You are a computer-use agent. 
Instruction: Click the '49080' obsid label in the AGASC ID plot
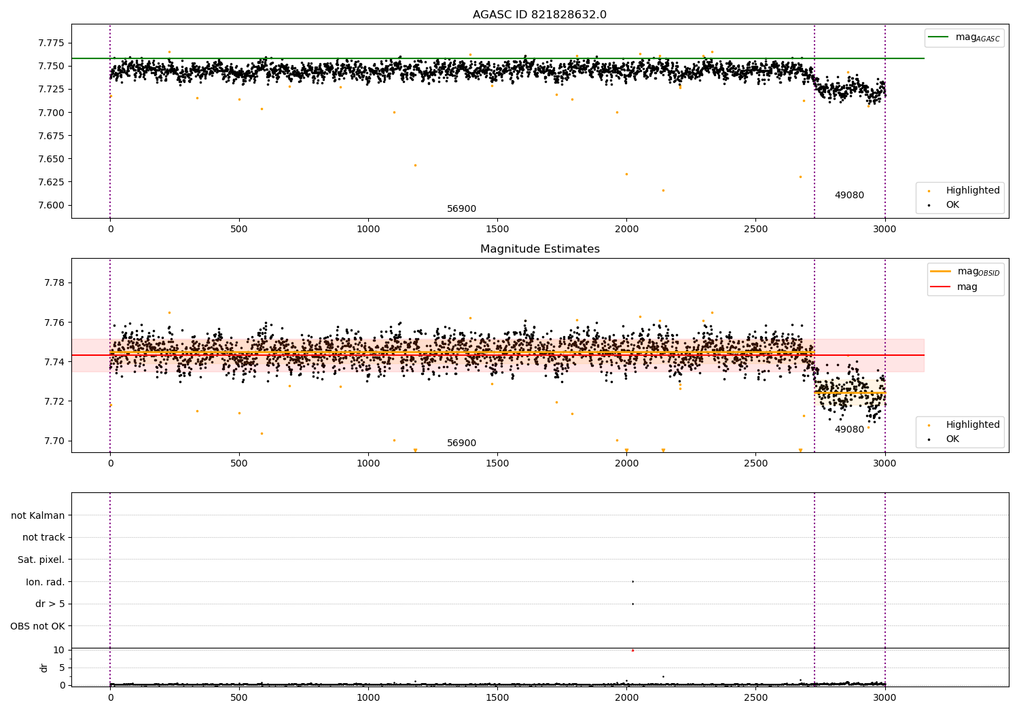(x=849, y=196)
